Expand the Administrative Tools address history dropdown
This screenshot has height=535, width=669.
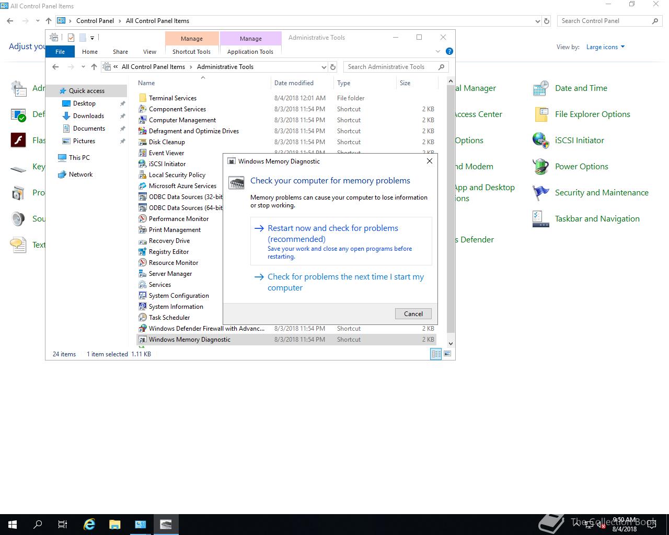tap(324, 67)
